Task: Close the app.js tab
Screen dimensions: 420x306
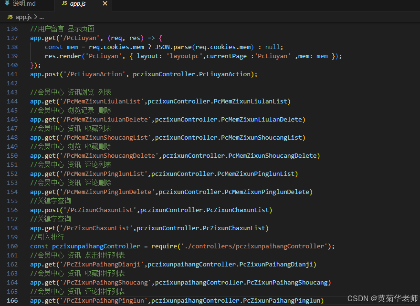Action: tap(105, 3)
